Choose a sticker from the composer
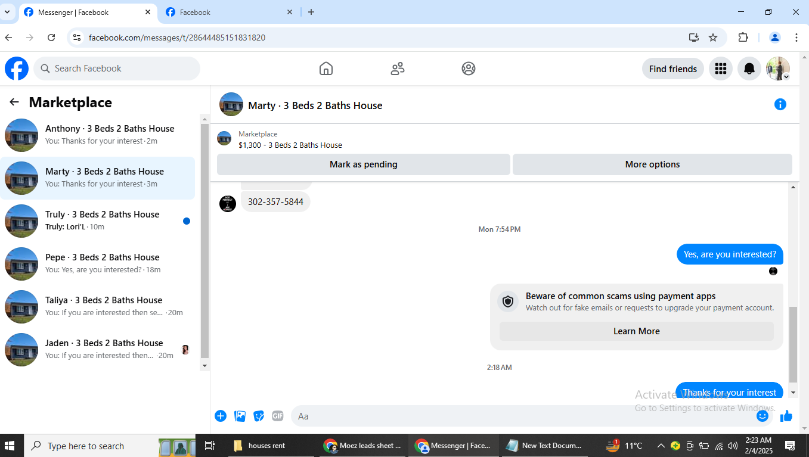This screenshot has width=809, height=457. click(x=259, y=416)
